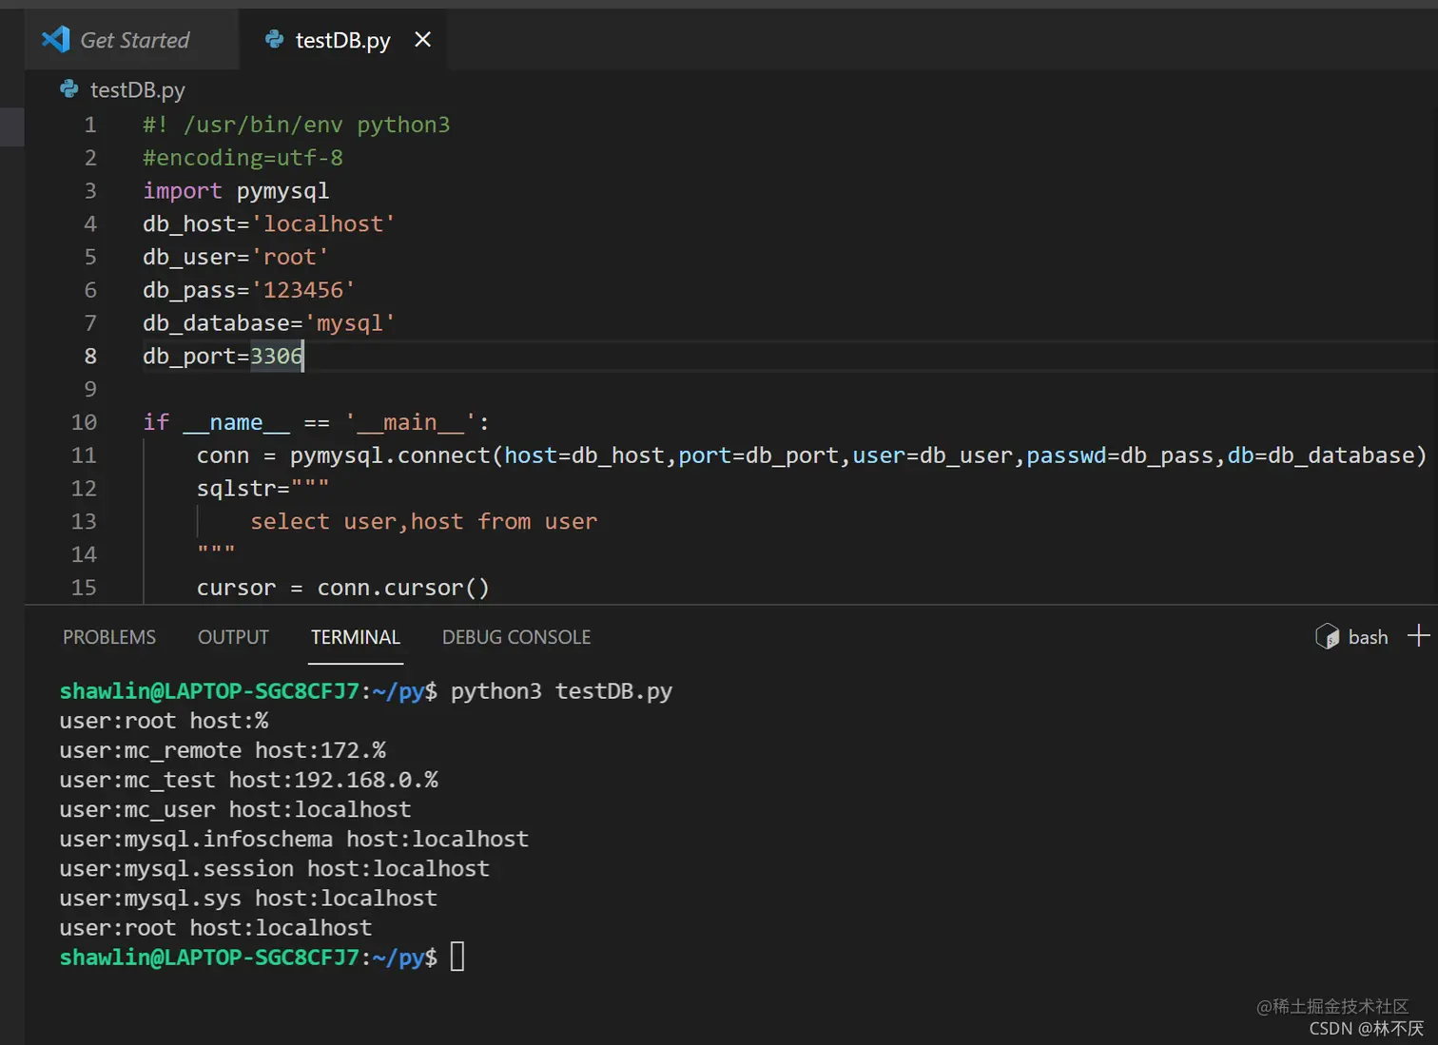This screenshot has height=1045, width=1438.
Task: Click the db_pass='123456' line
Action: click(249, 290)
